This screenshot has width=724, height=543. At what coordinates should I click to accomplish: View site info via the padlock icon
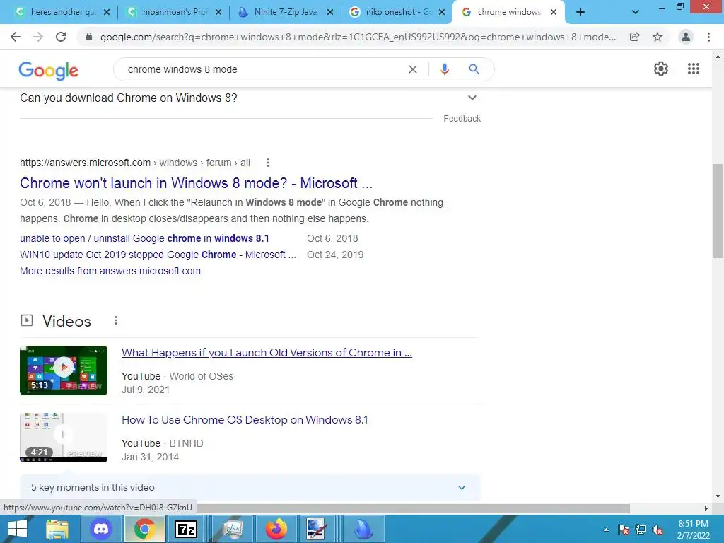click(89, 37)
